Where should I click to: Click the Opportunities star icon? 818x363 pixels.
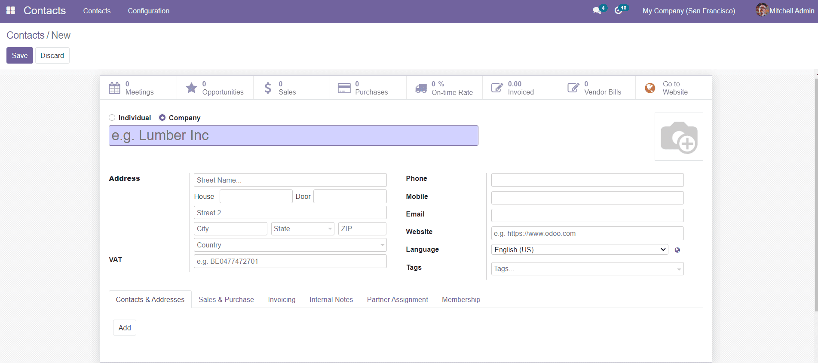191,88
